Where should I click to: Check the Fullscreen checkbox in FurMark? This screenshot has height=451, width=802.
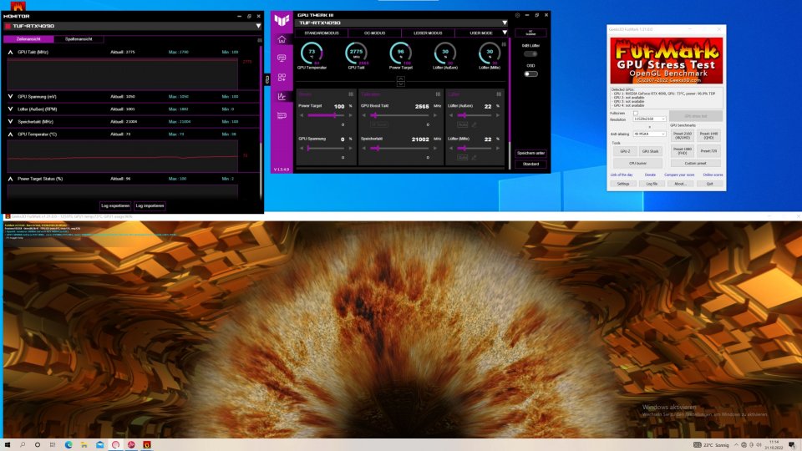(636, 113)
